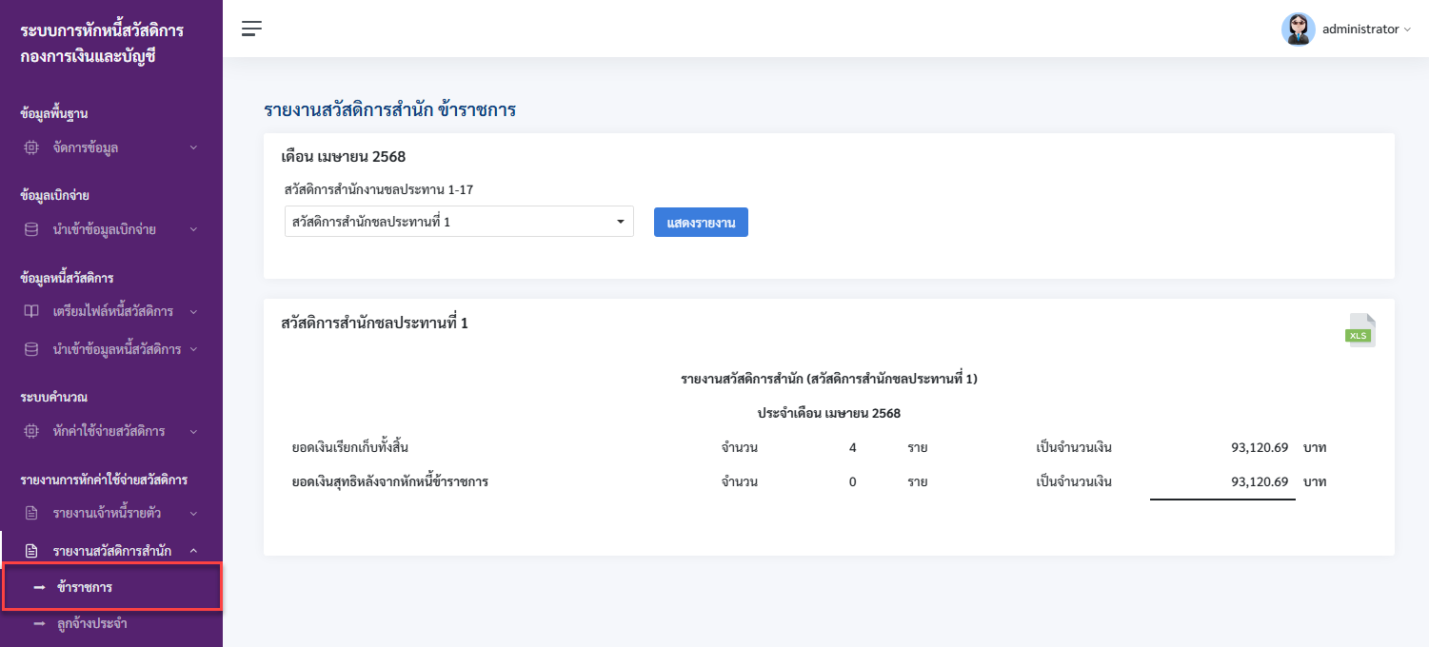
Task: Click the chip icon beside หักค่าใช้จ่ายสวัสดิการ
Action: [x=31, y=431]
